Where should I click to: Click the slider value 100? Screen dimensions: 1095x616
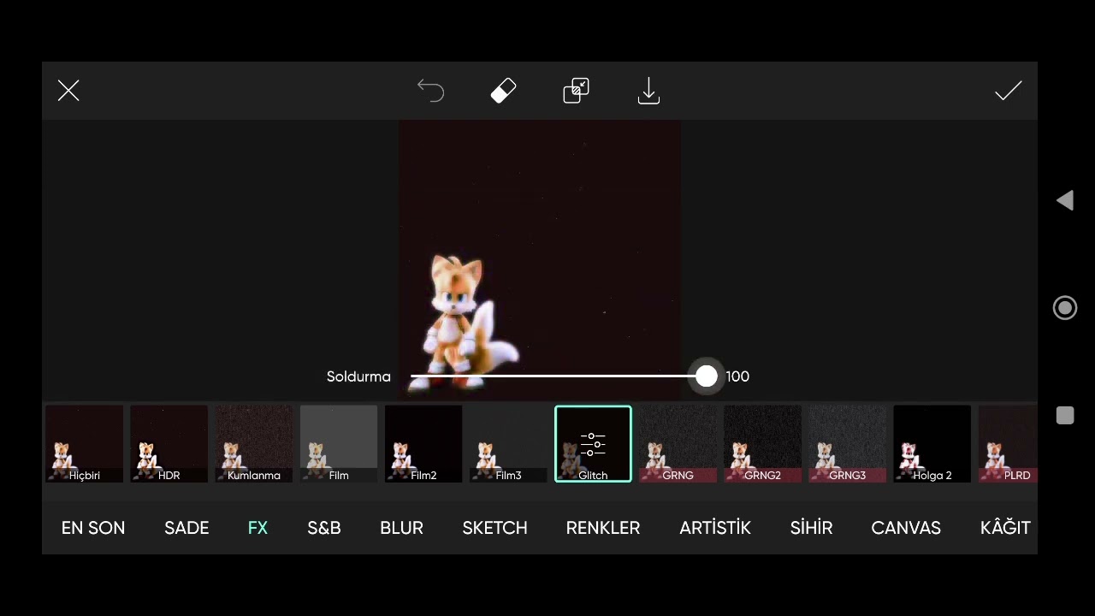737,376
